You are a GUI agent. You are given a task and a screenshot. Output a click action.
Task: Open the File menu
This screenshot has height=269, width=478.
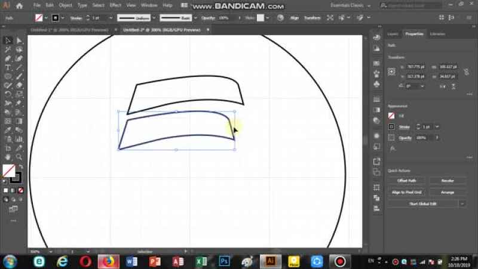click(37, 5)
